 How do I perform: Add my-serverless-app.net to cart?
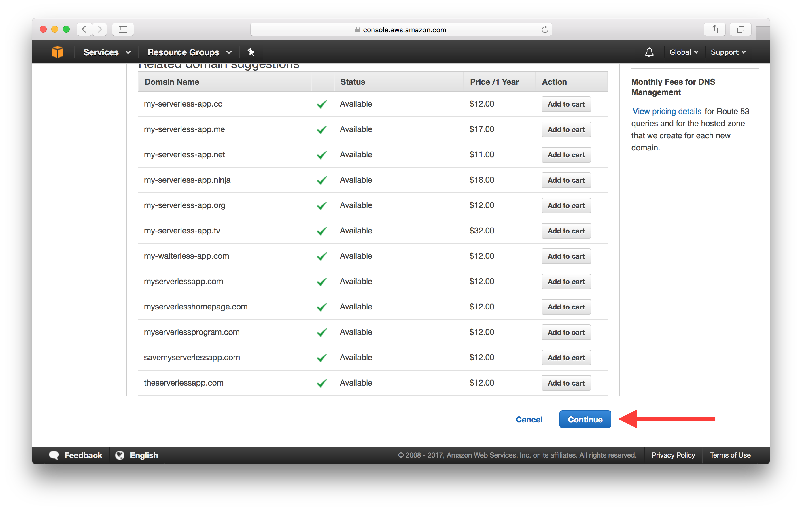click(565, 155)
